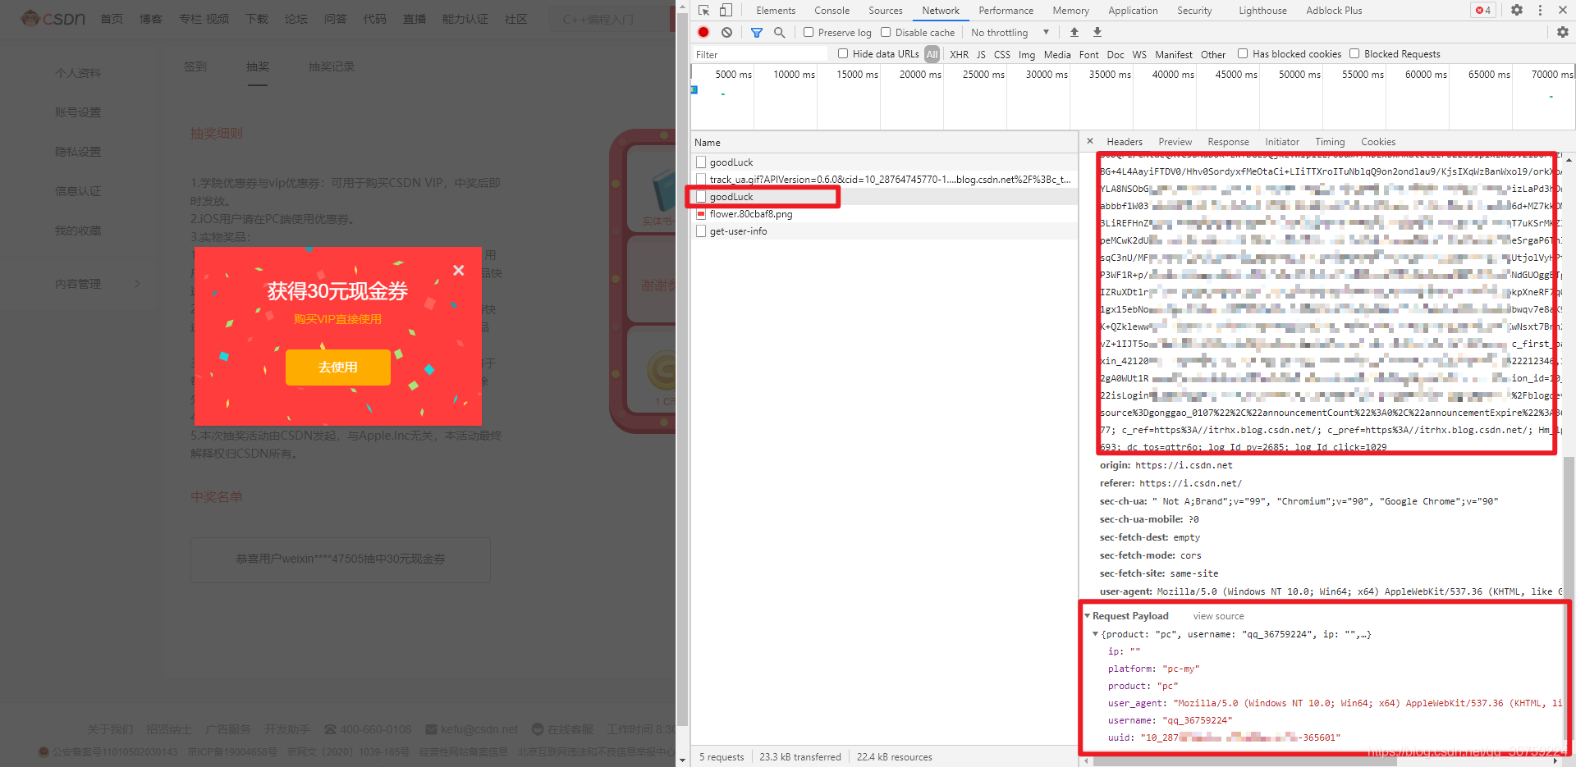1576x767 pixels.
Task: Collapse the Request Payload section
Action: click(1088, 616)
